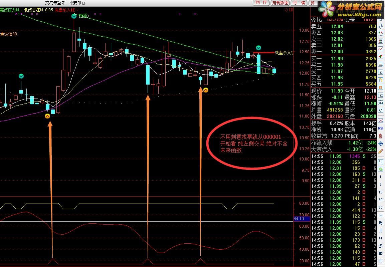Click the green refresh icon in sidebar
Image resolution: width=385 pixels, height=267 pixels.
(381, 169)
